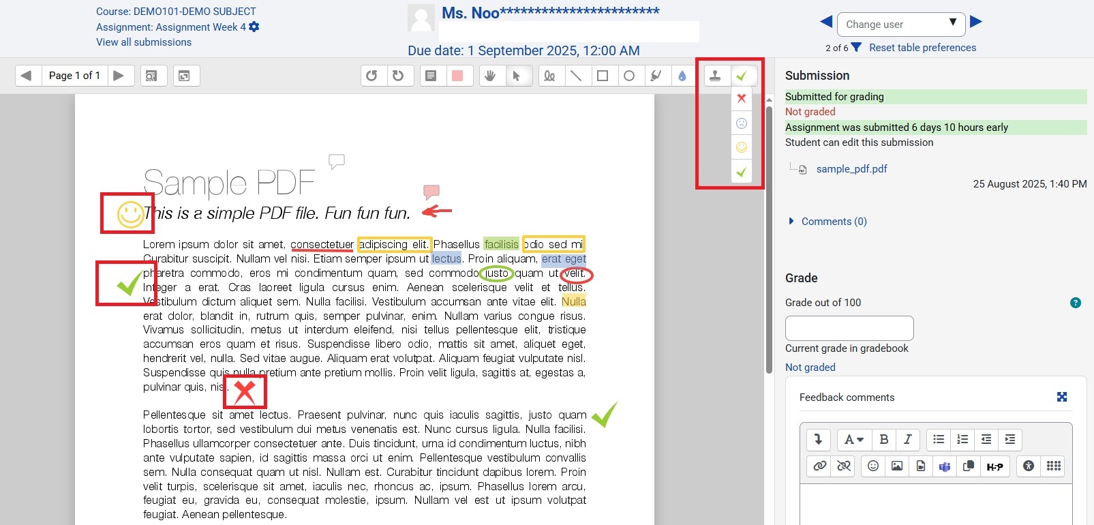Insert H5P content in feedback editor
The height and width of the screenshot is (525, 1094).
[994, 466]
